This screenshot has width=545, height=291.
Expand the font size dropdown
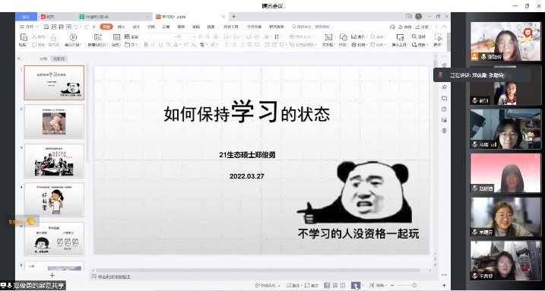(x=194, y=36)
